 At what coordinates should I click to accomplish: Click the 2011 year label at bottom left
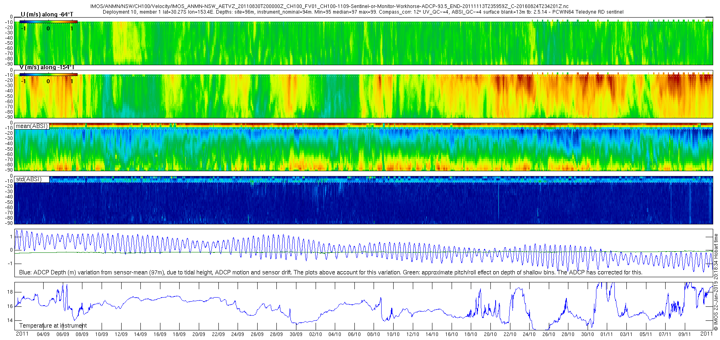(22, 334)
